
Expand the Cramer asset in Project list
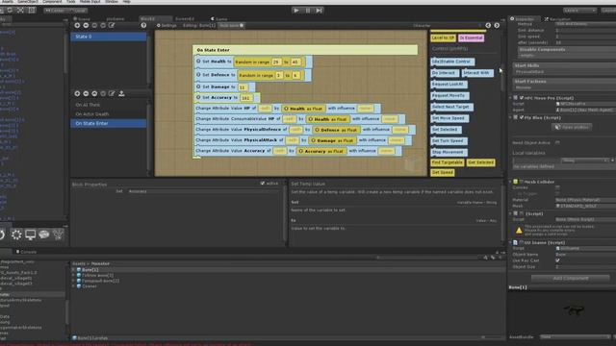(x=73, y=286)
